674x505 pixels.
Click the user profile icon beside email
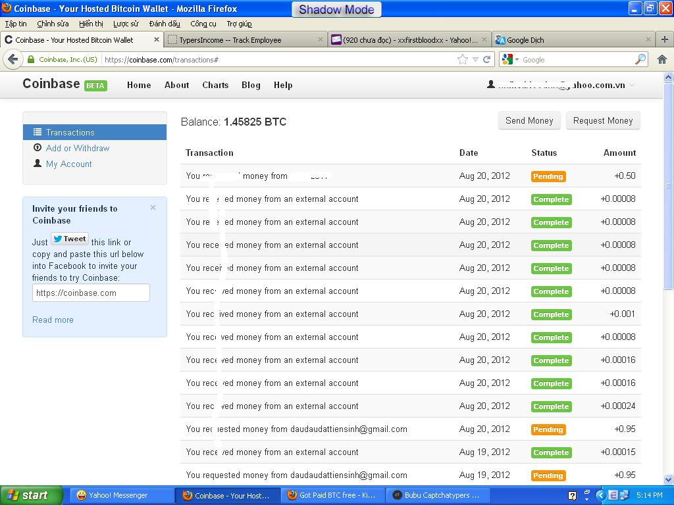491,84
